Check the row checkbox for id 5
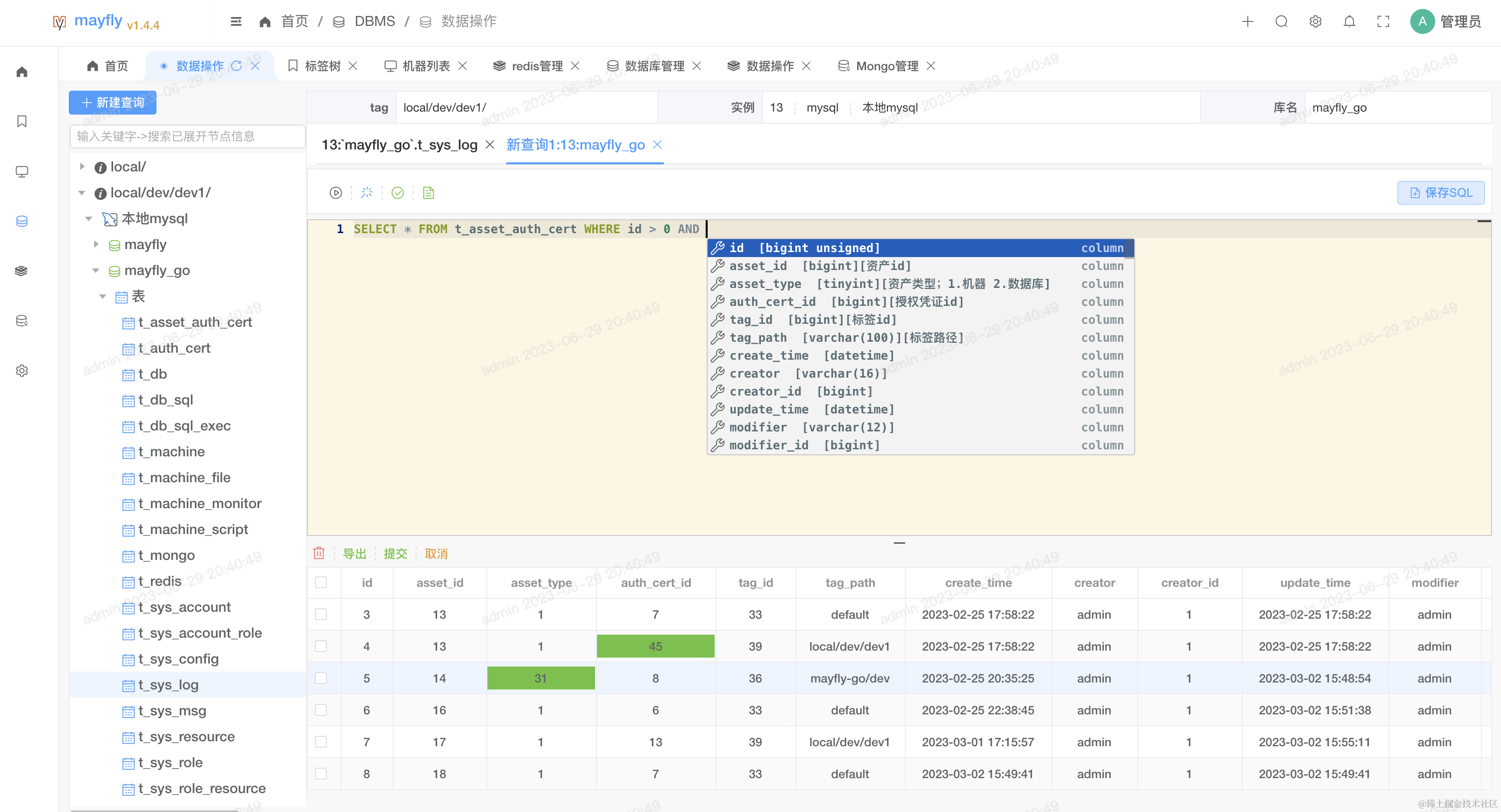Screen dimensions: 1501x812 point(321,678)
